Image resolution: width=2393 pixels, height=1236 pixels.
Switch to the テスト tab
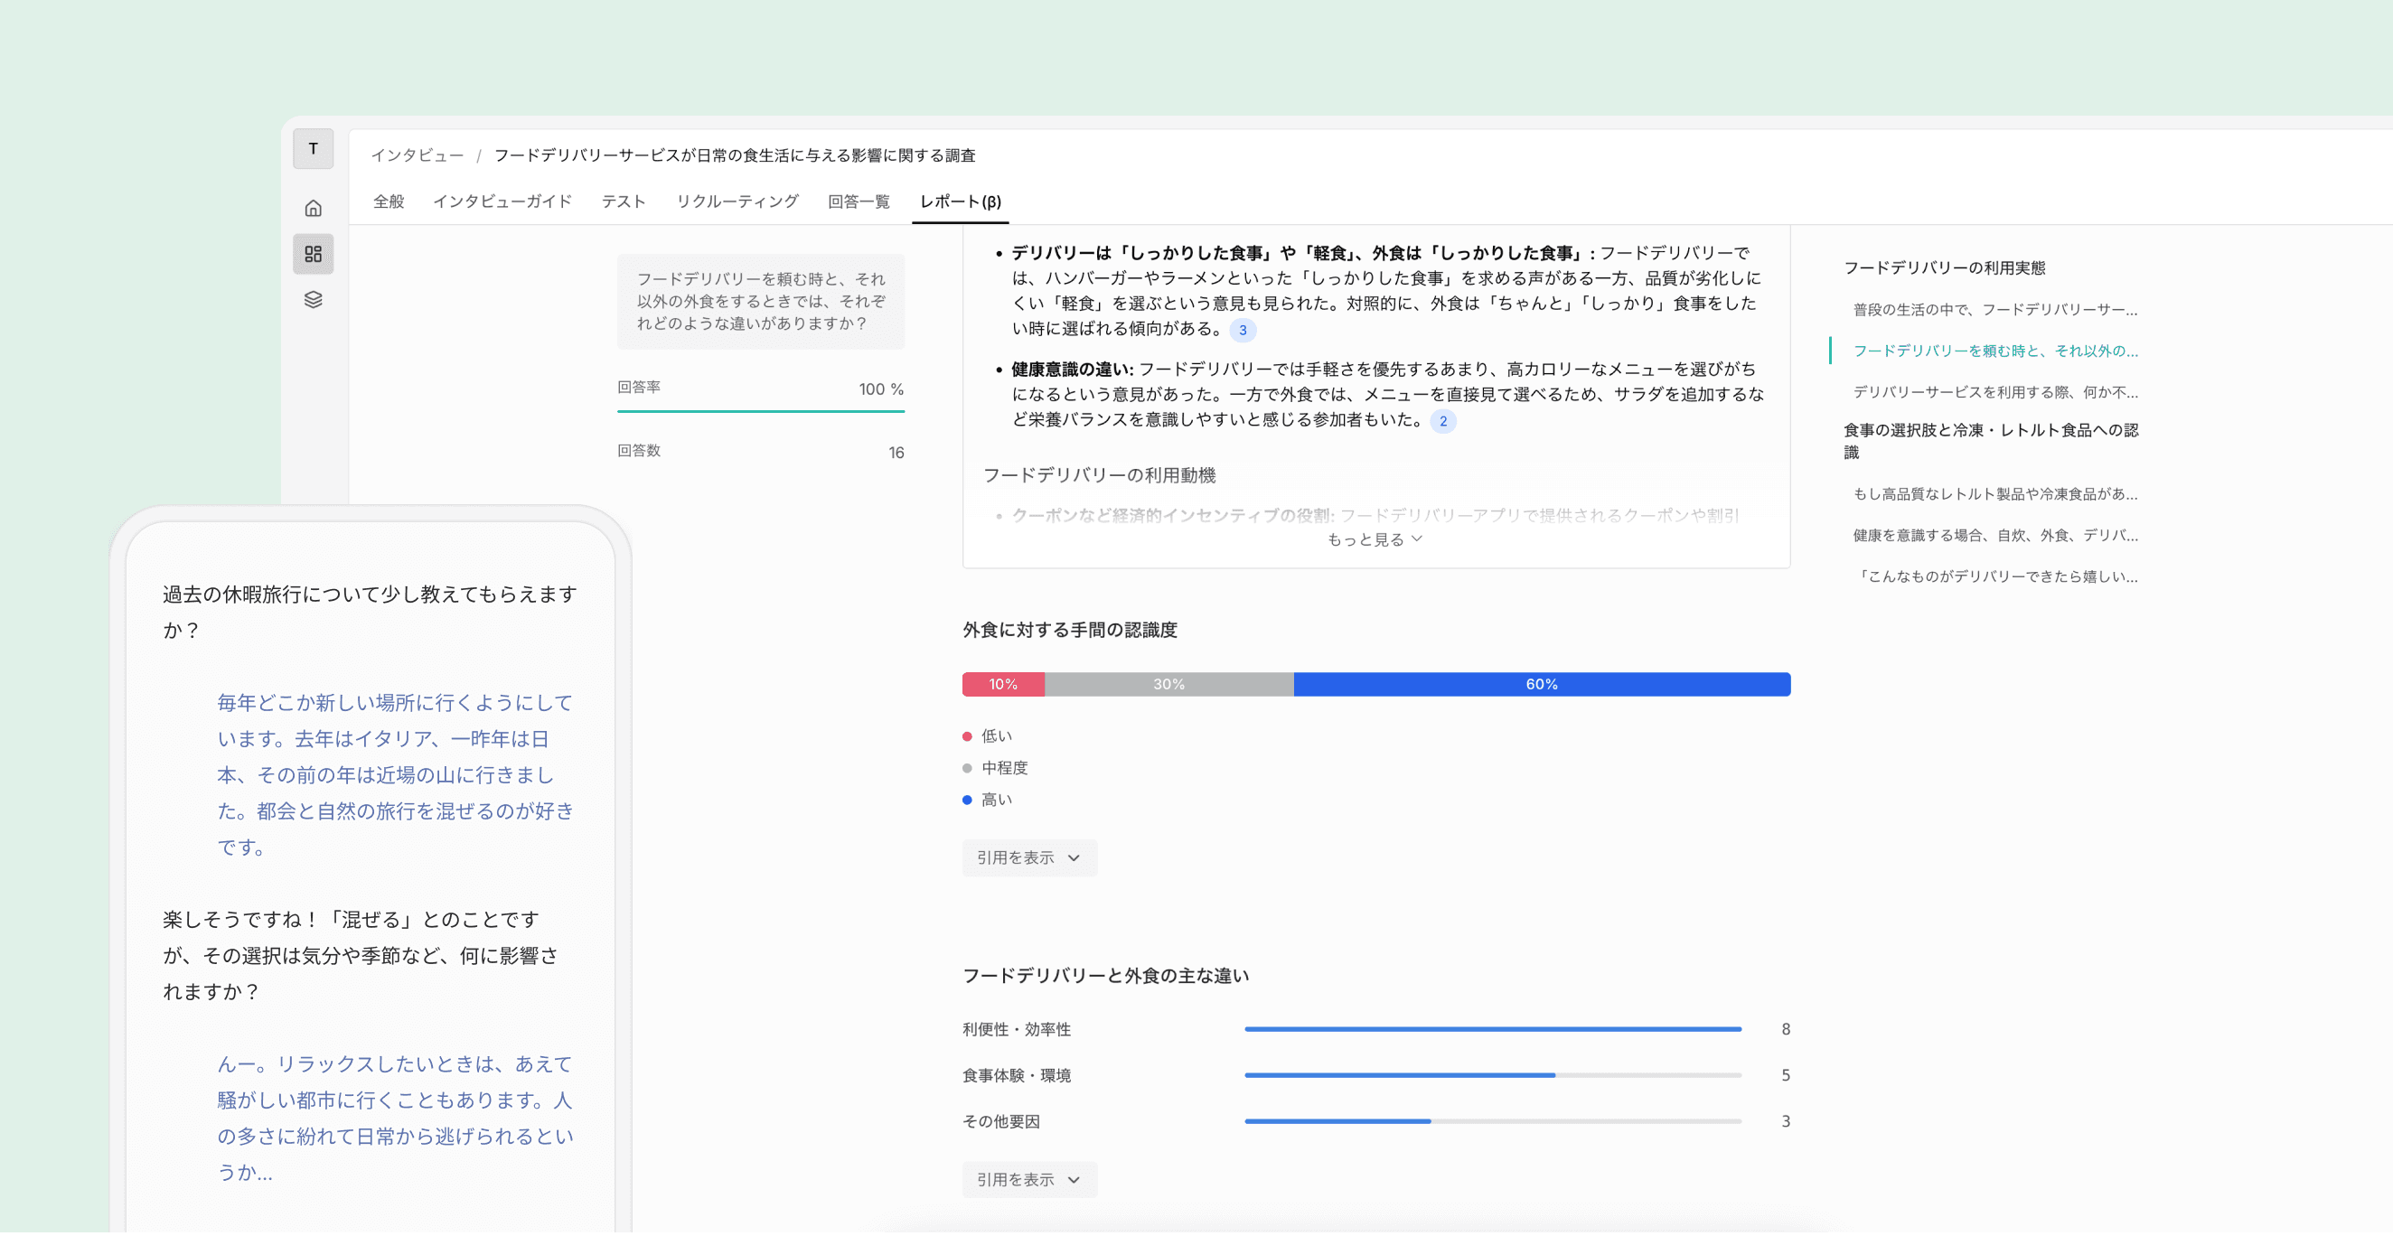coord(624,201)
